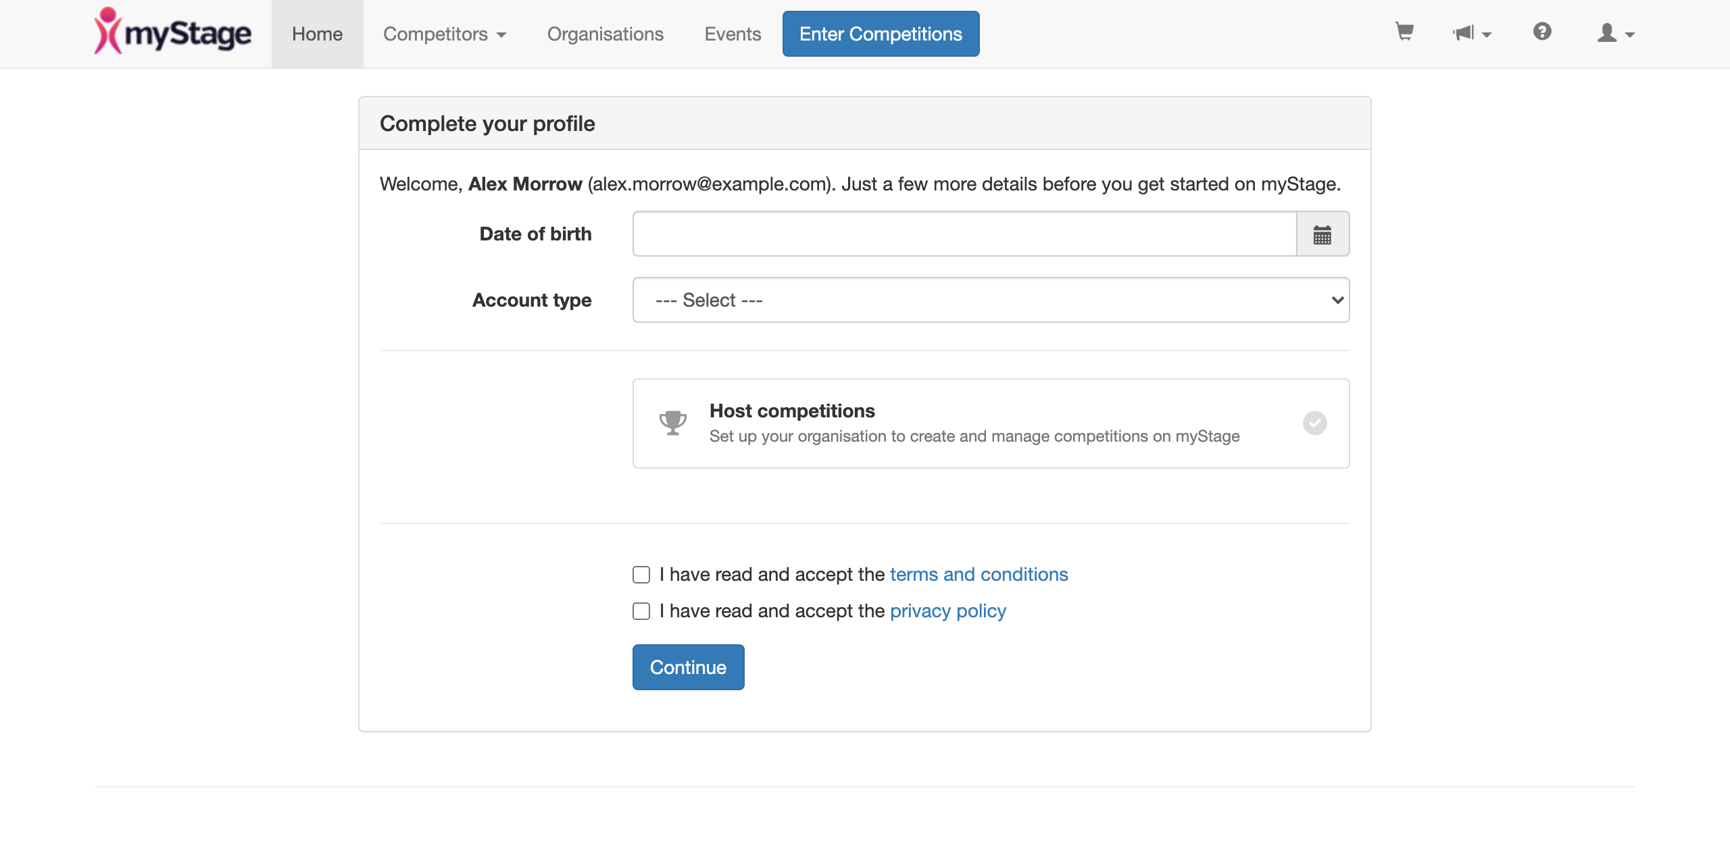The height and width of the screenshot is (855, 1730).
Task: Open the announcements megaphone menu
Action: click(x=1472, y=33)
